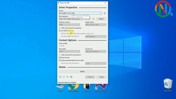Viewport: 176px width, 99px height.
Task: Close the Rufus window with X
Action: [105, 3]
